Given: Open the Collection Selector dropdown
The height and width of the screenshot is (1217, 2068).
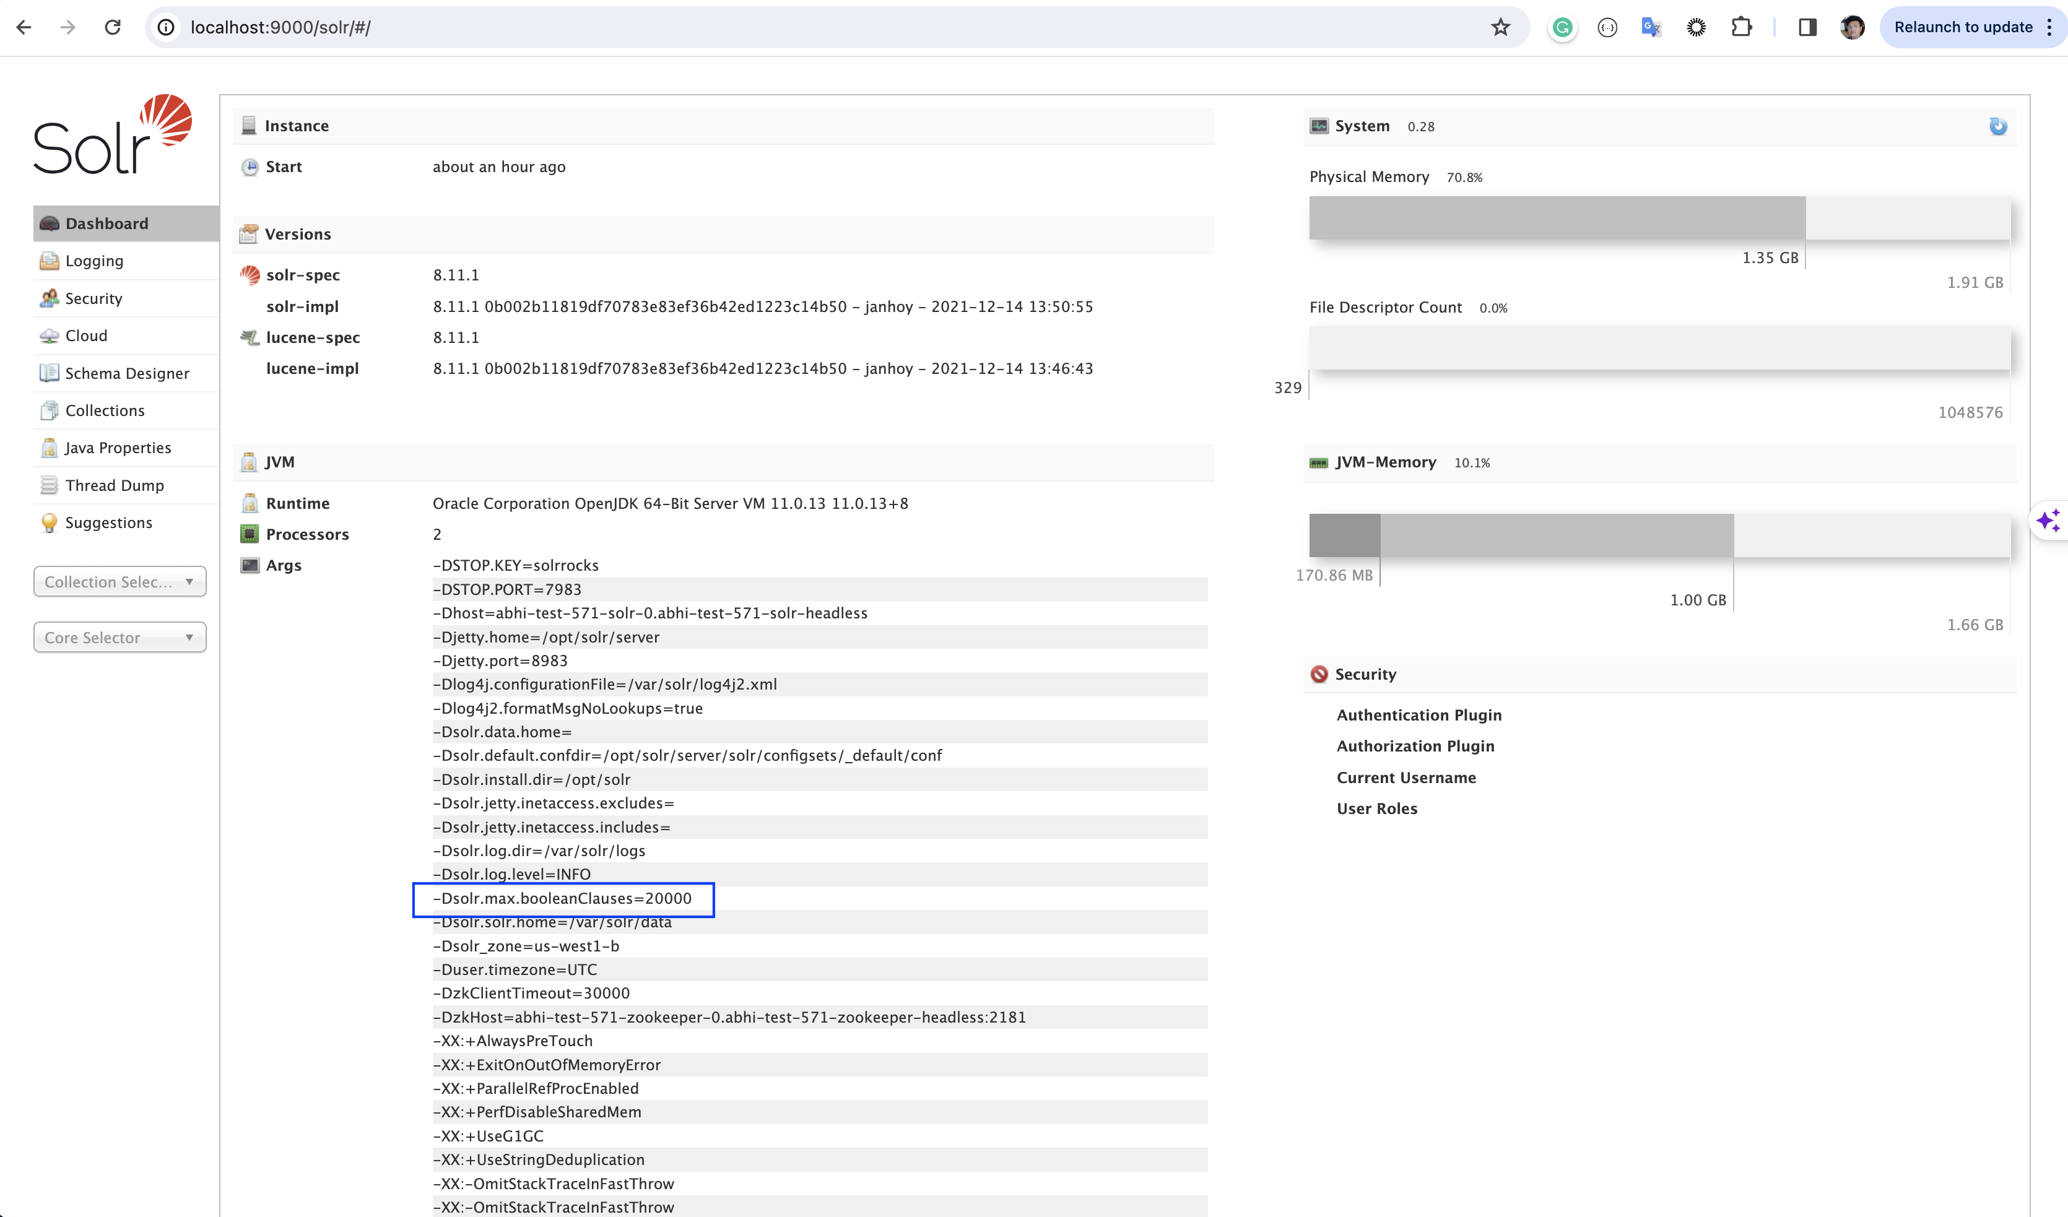Looking at the screenshot, I should [120, 582].
